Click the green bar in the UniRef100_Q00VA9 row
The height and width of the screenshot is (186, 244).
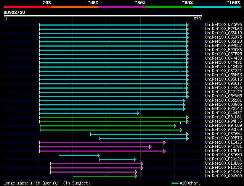click(104, 176)
